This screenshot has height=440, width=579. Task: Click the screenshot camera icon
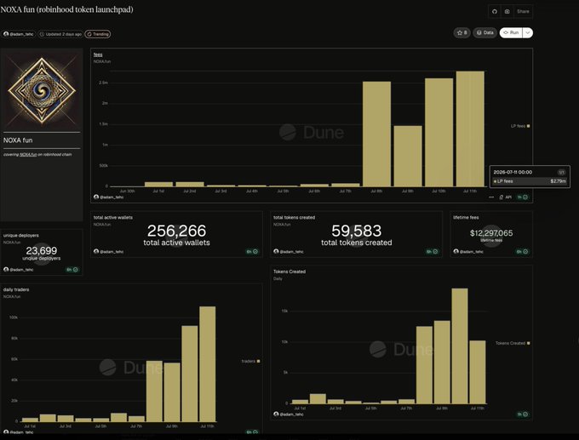coord(507,11)
